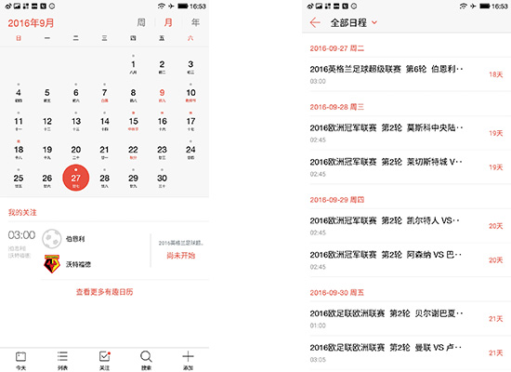Open the follow (关注) checkmark icon
Image resolution: width=511 pixels, height=372 pixels.
(104, 356)
